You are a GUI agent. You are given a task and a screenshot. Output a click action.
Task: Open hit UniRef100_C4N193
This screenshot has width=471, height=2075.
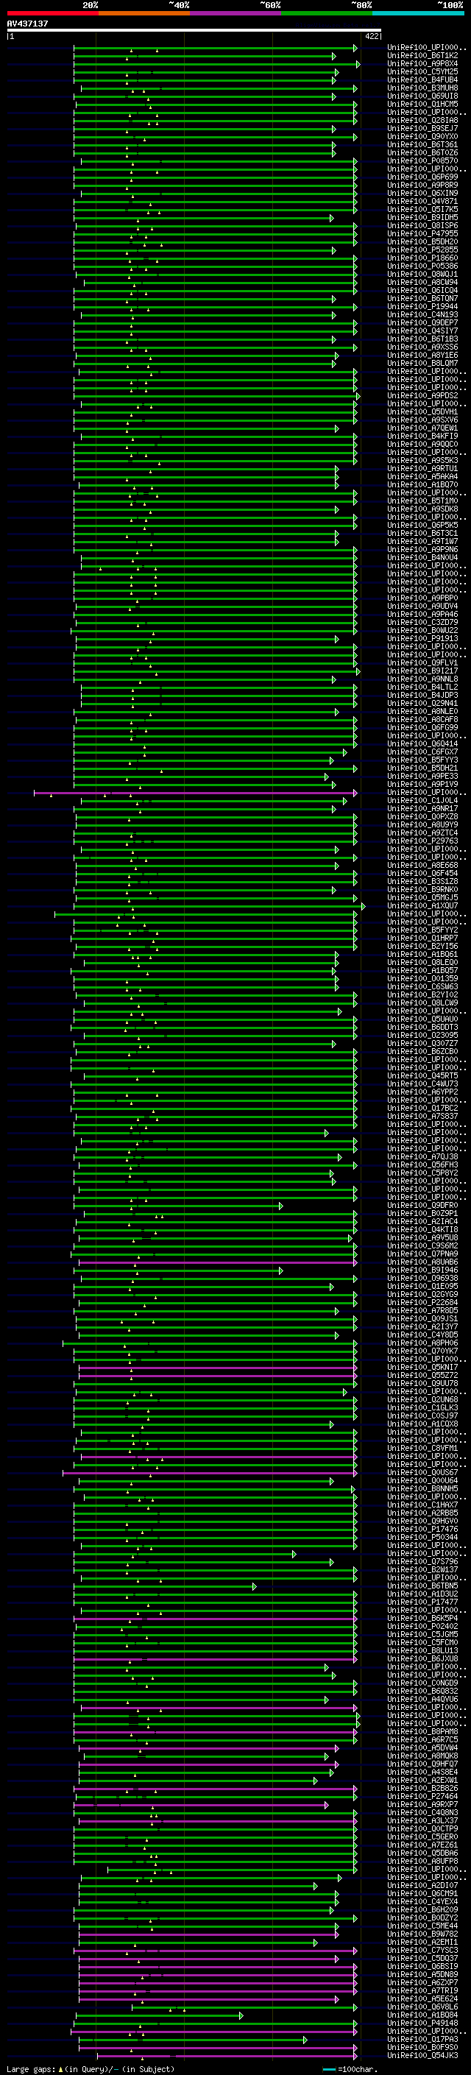coord(422,315)
